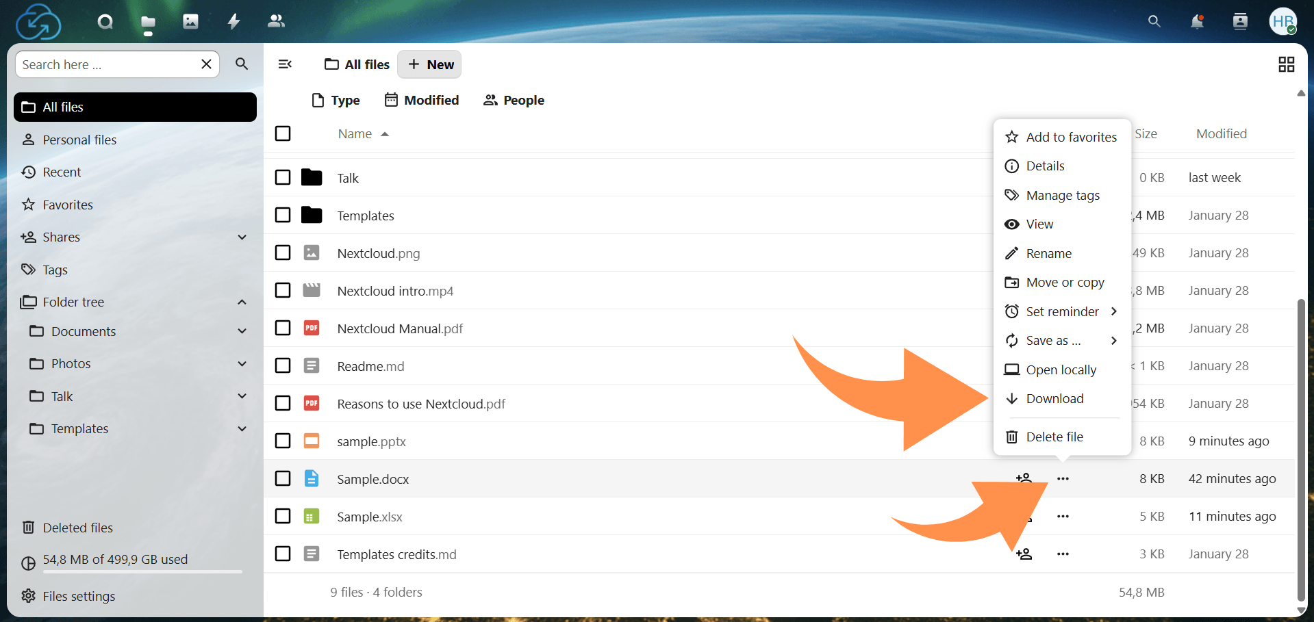1314x622 pixels.
Task: Collapse the left navigation sidebar
Action: tap(285, 64)
